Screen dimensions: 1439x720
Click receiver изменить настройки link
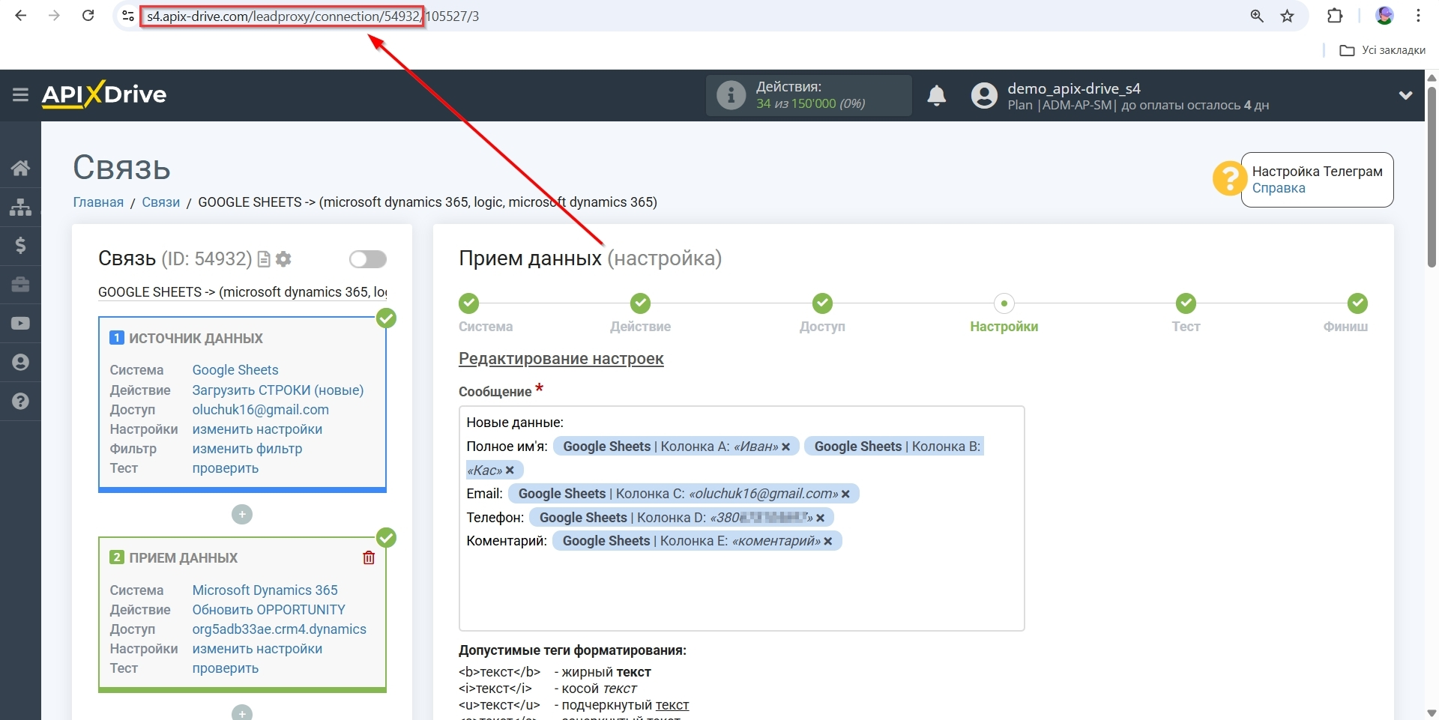tap(257, 649)
